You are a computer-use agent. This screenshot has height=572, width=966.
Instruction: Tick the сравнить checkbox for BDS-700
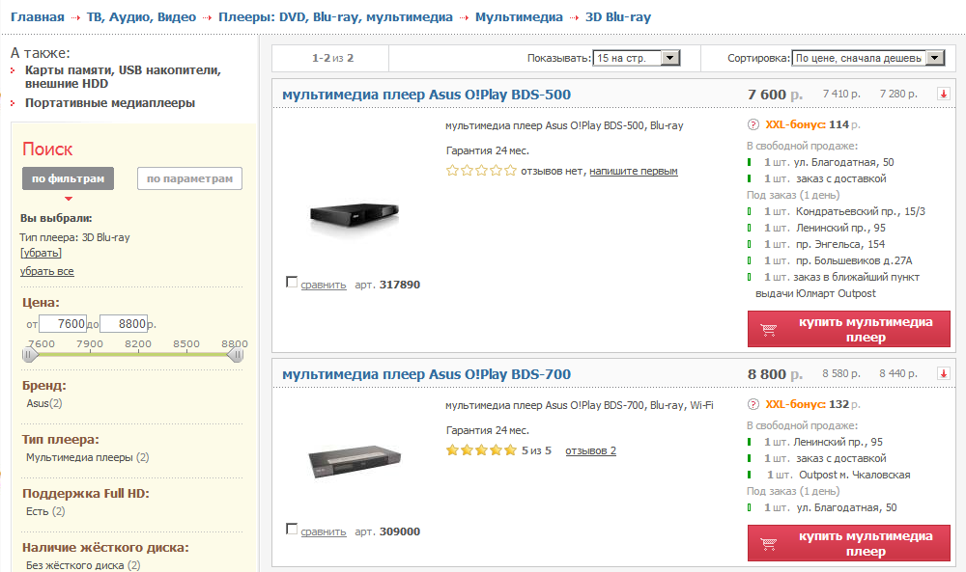292,530
